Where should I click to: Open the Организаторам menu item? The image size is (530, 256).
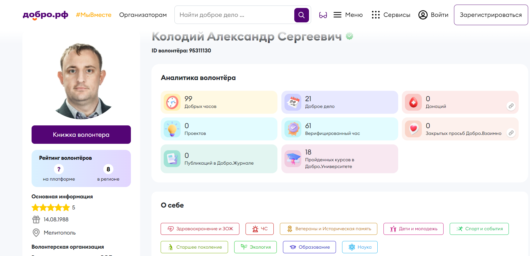[x=143, y=15]
